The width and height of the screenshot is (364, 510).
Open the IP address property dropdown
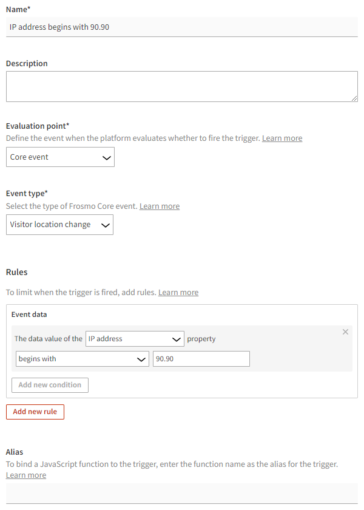[x=127, y=339]
